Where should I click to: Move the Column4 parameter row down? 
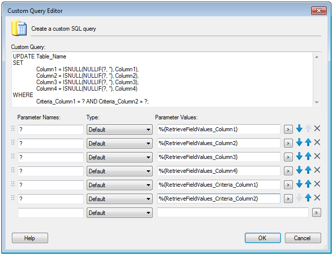[299, 170]
